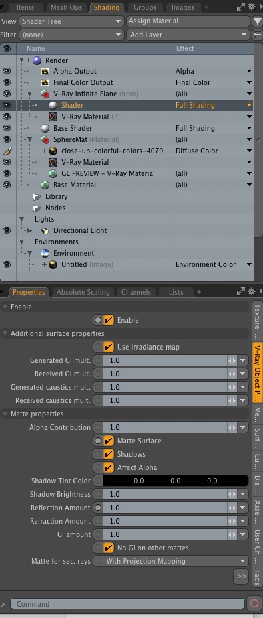The image size is (263, 618).
Task: Click the SphereMat material icon
Action: [45, 139]
